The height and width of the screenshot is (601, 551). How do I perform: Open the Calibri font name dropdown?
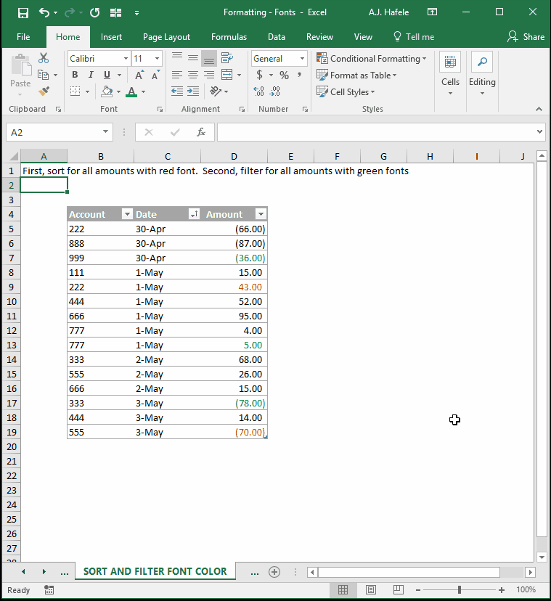126,59
